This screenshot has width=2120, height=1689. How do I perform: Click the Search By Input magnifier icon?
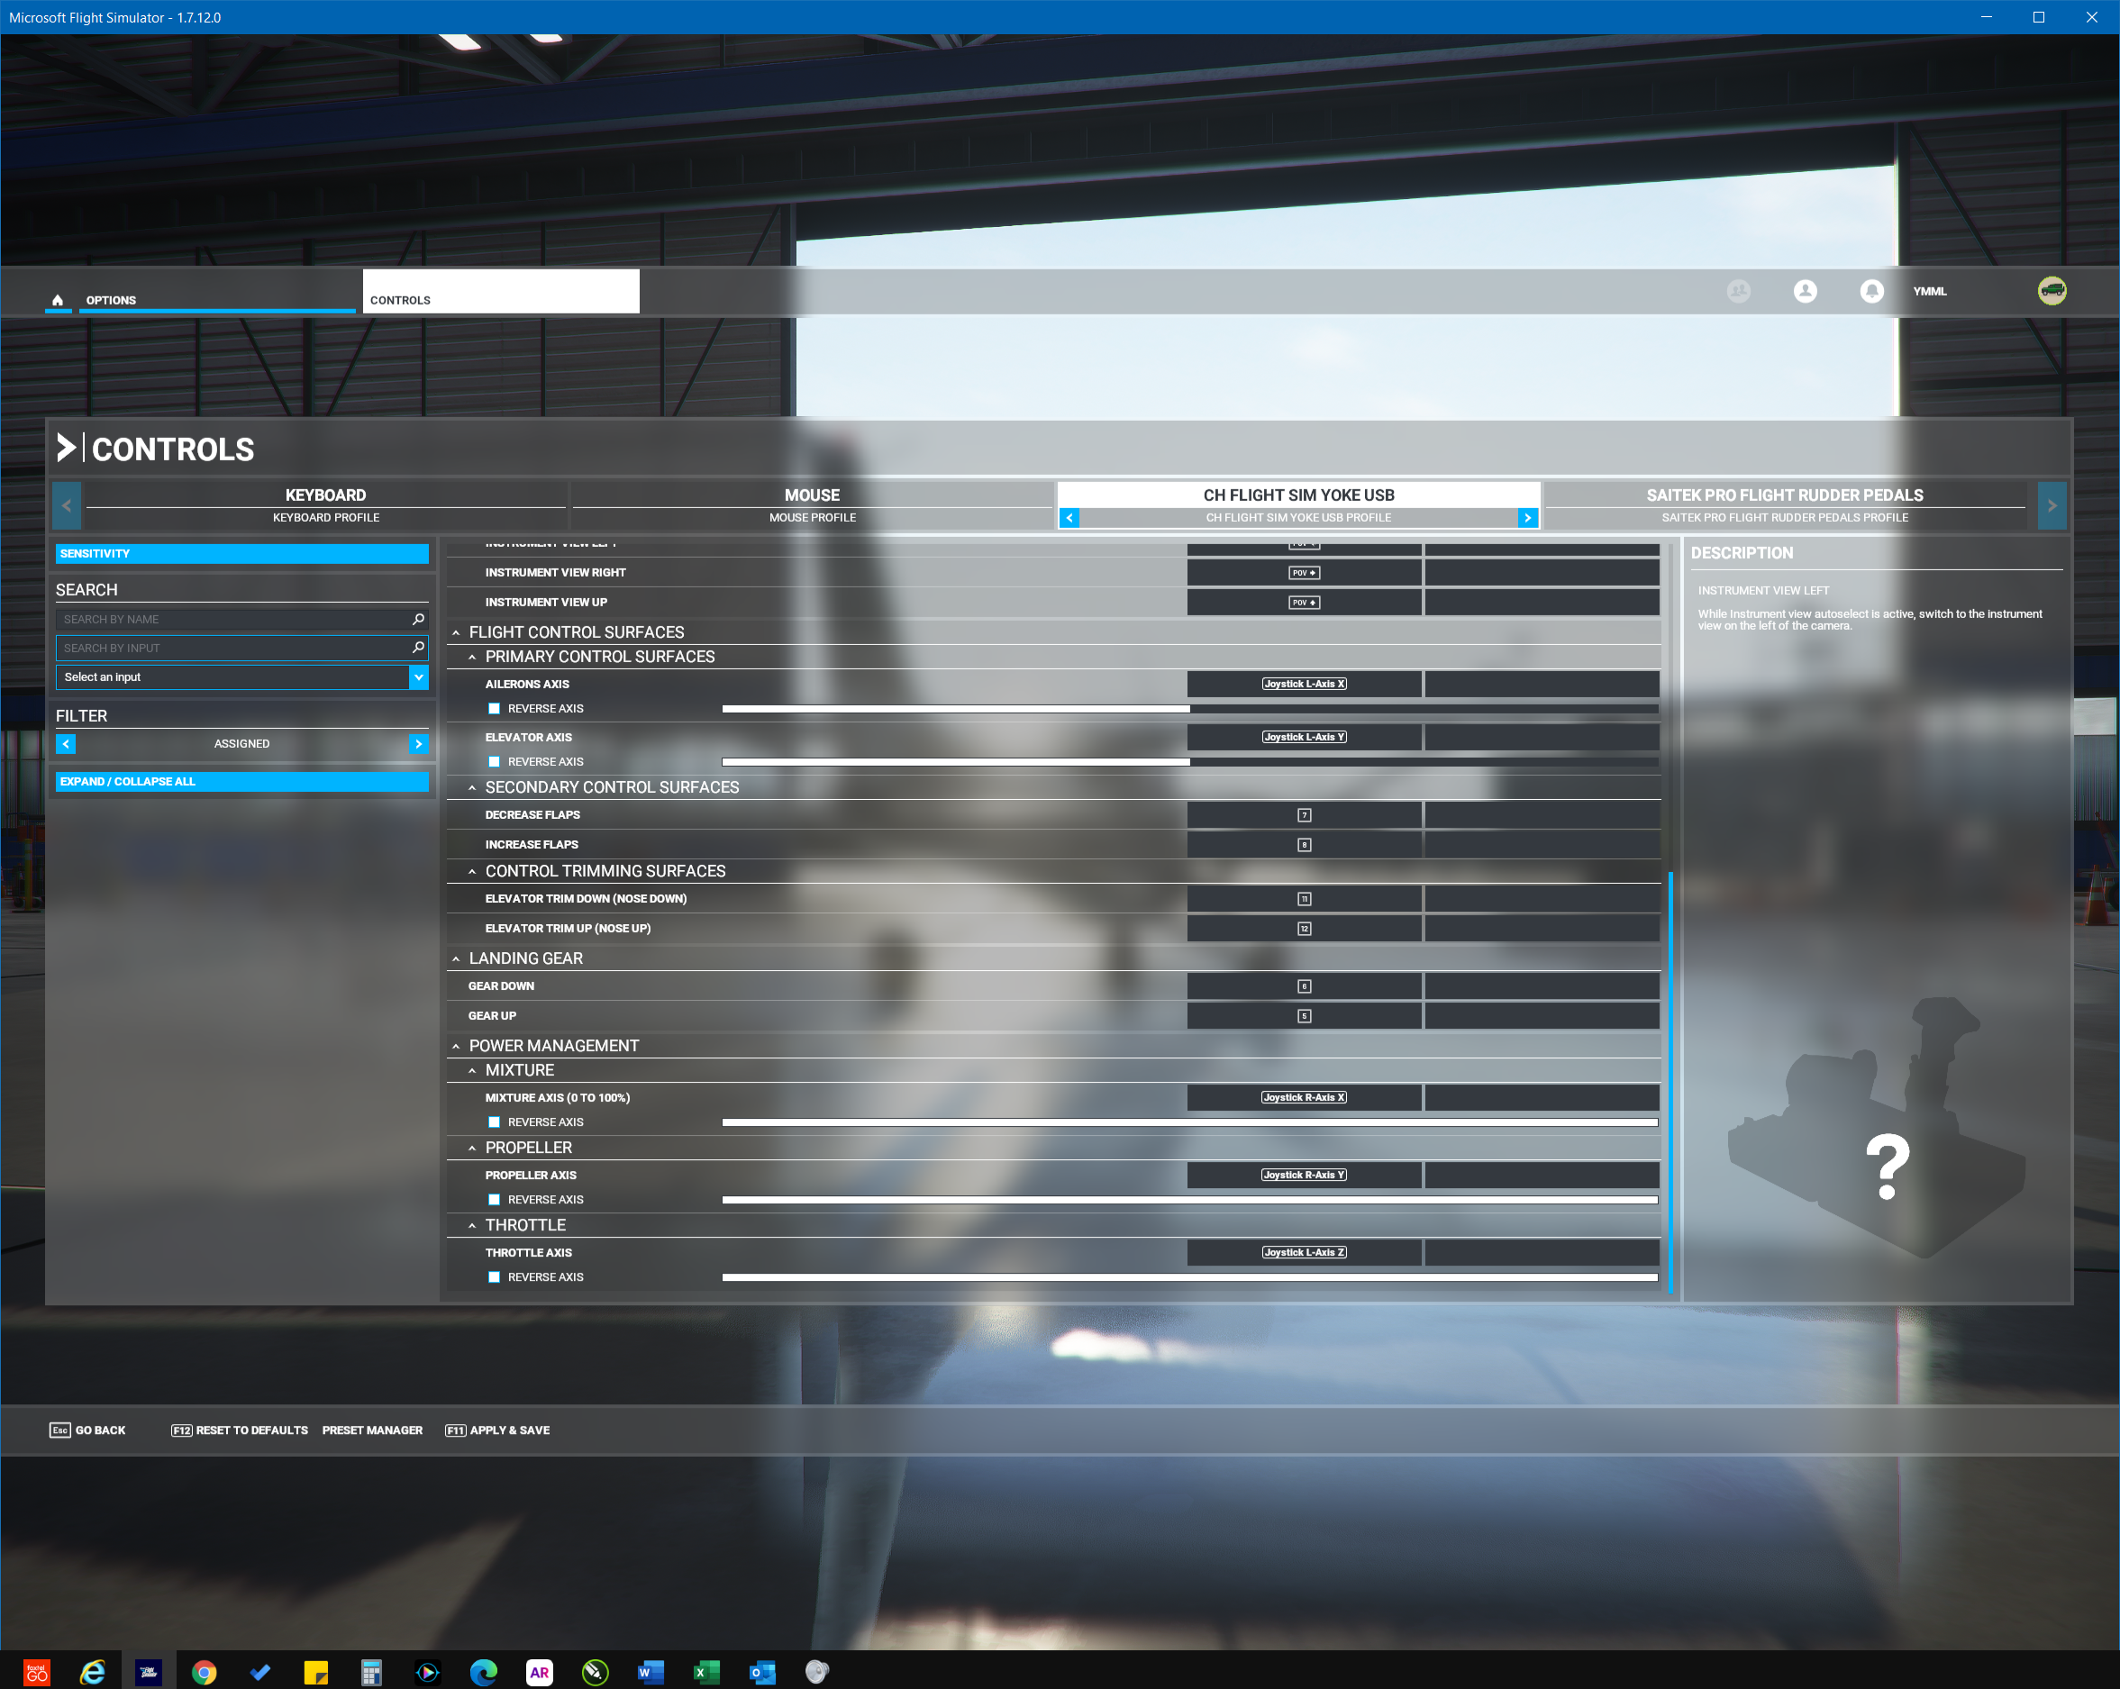[x=418, y=647]
